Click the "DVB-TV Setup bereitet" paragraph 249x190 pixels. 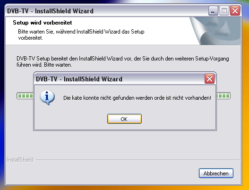point(123,61)
